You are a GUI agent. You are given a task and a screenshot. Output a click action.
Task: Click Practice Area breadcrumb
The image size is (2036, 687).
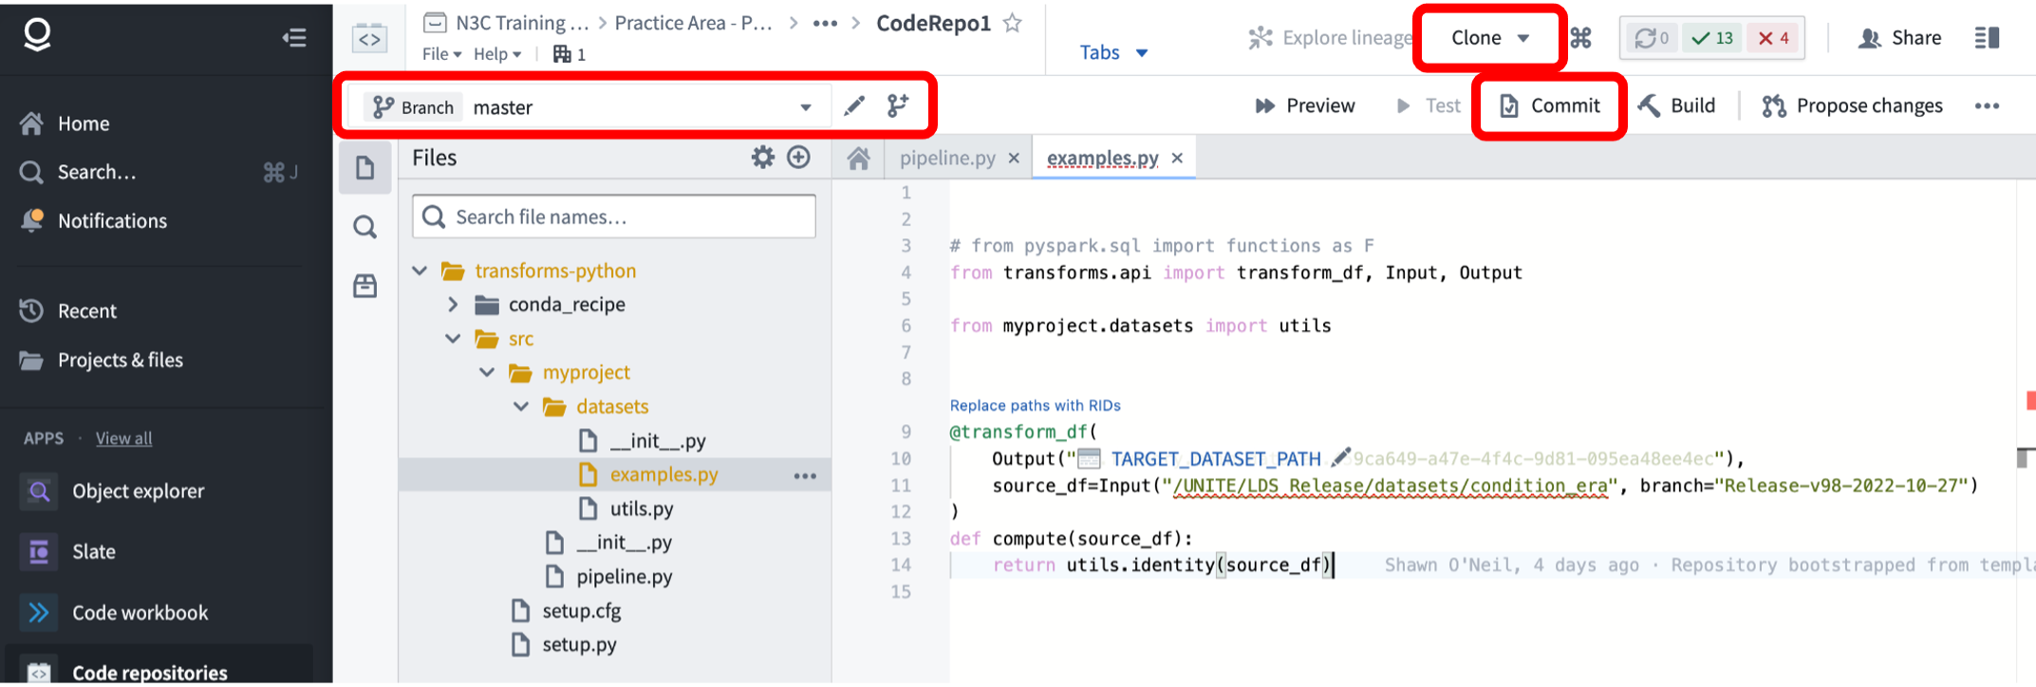point(693,23)
